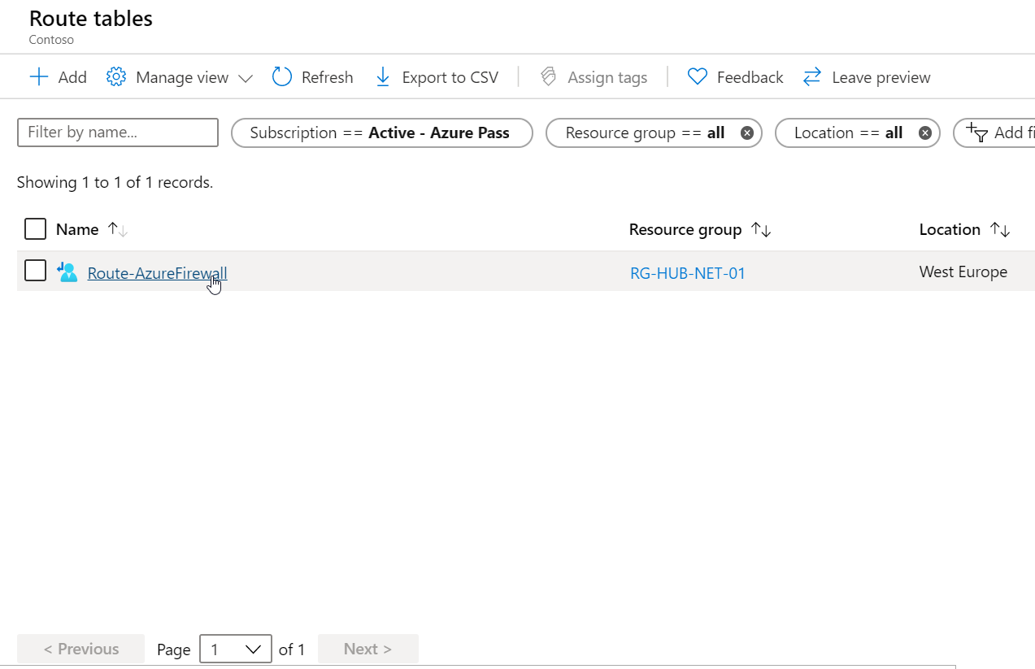This screenshot has height=669, width=1035.
Task: Click the Export to CSV label
Action: coord(450,77)
